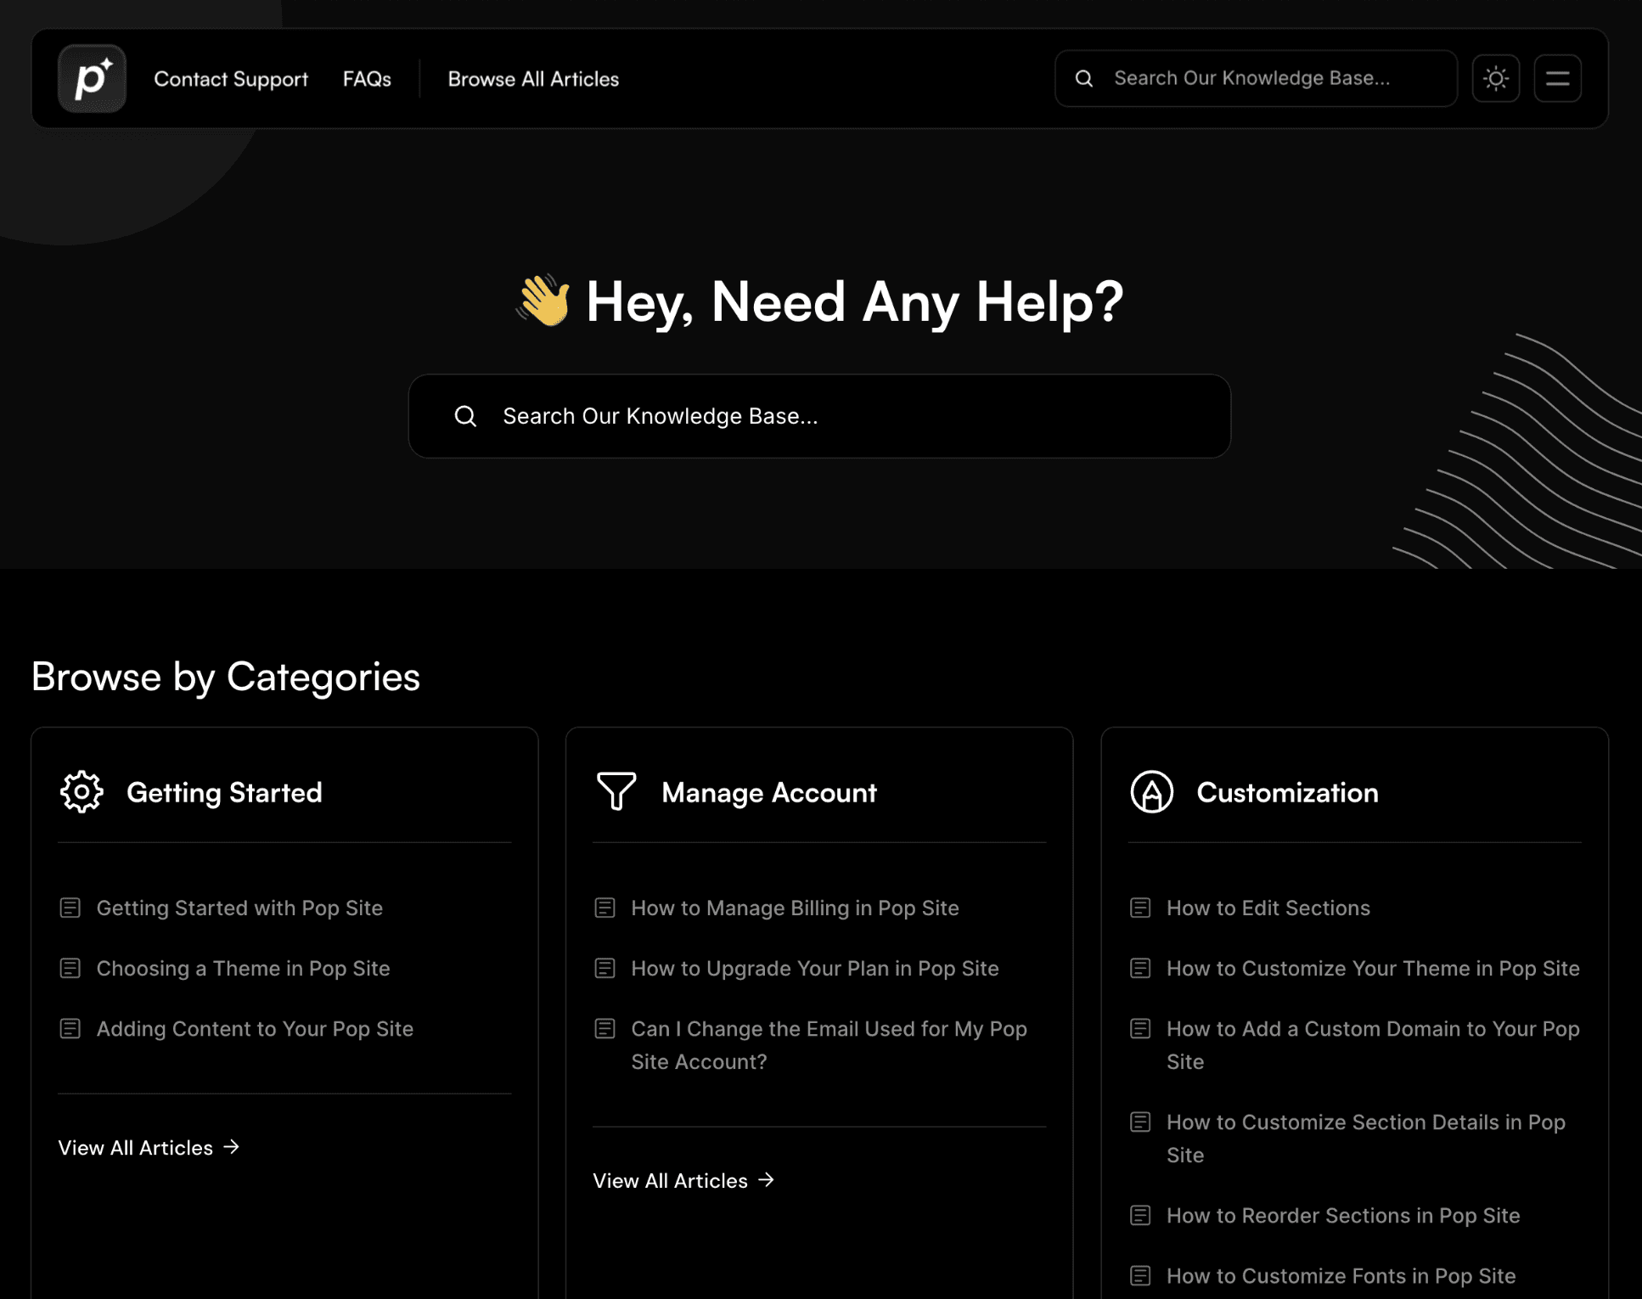Click the main knowledge base search box
Screen dimensions: 1642x1299
(819, 416)
